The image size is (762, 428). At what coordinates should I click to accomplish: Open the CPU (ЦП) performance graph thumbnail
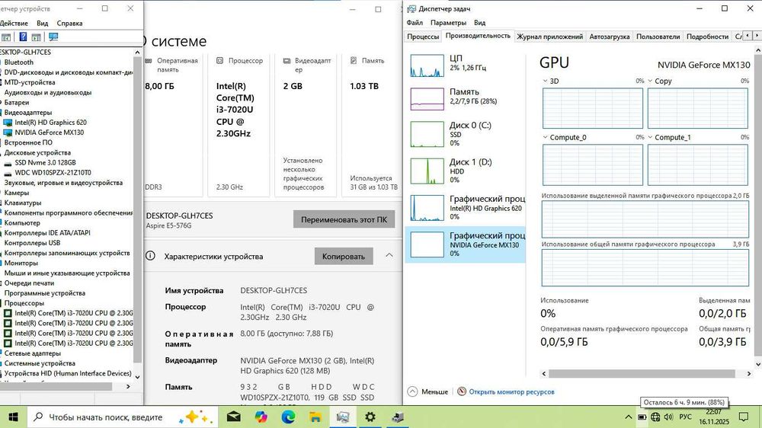427,65
